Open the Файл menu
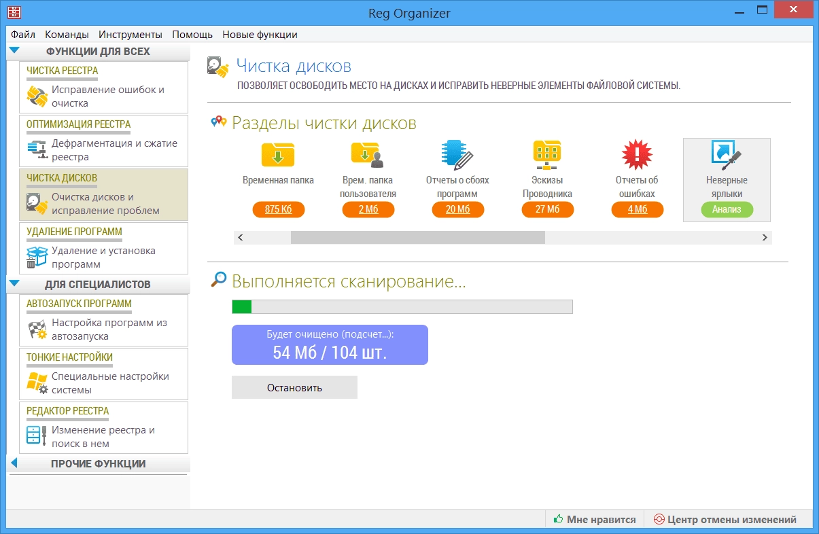819x534 pixels. pyautogui.click(x=23, y=34)
